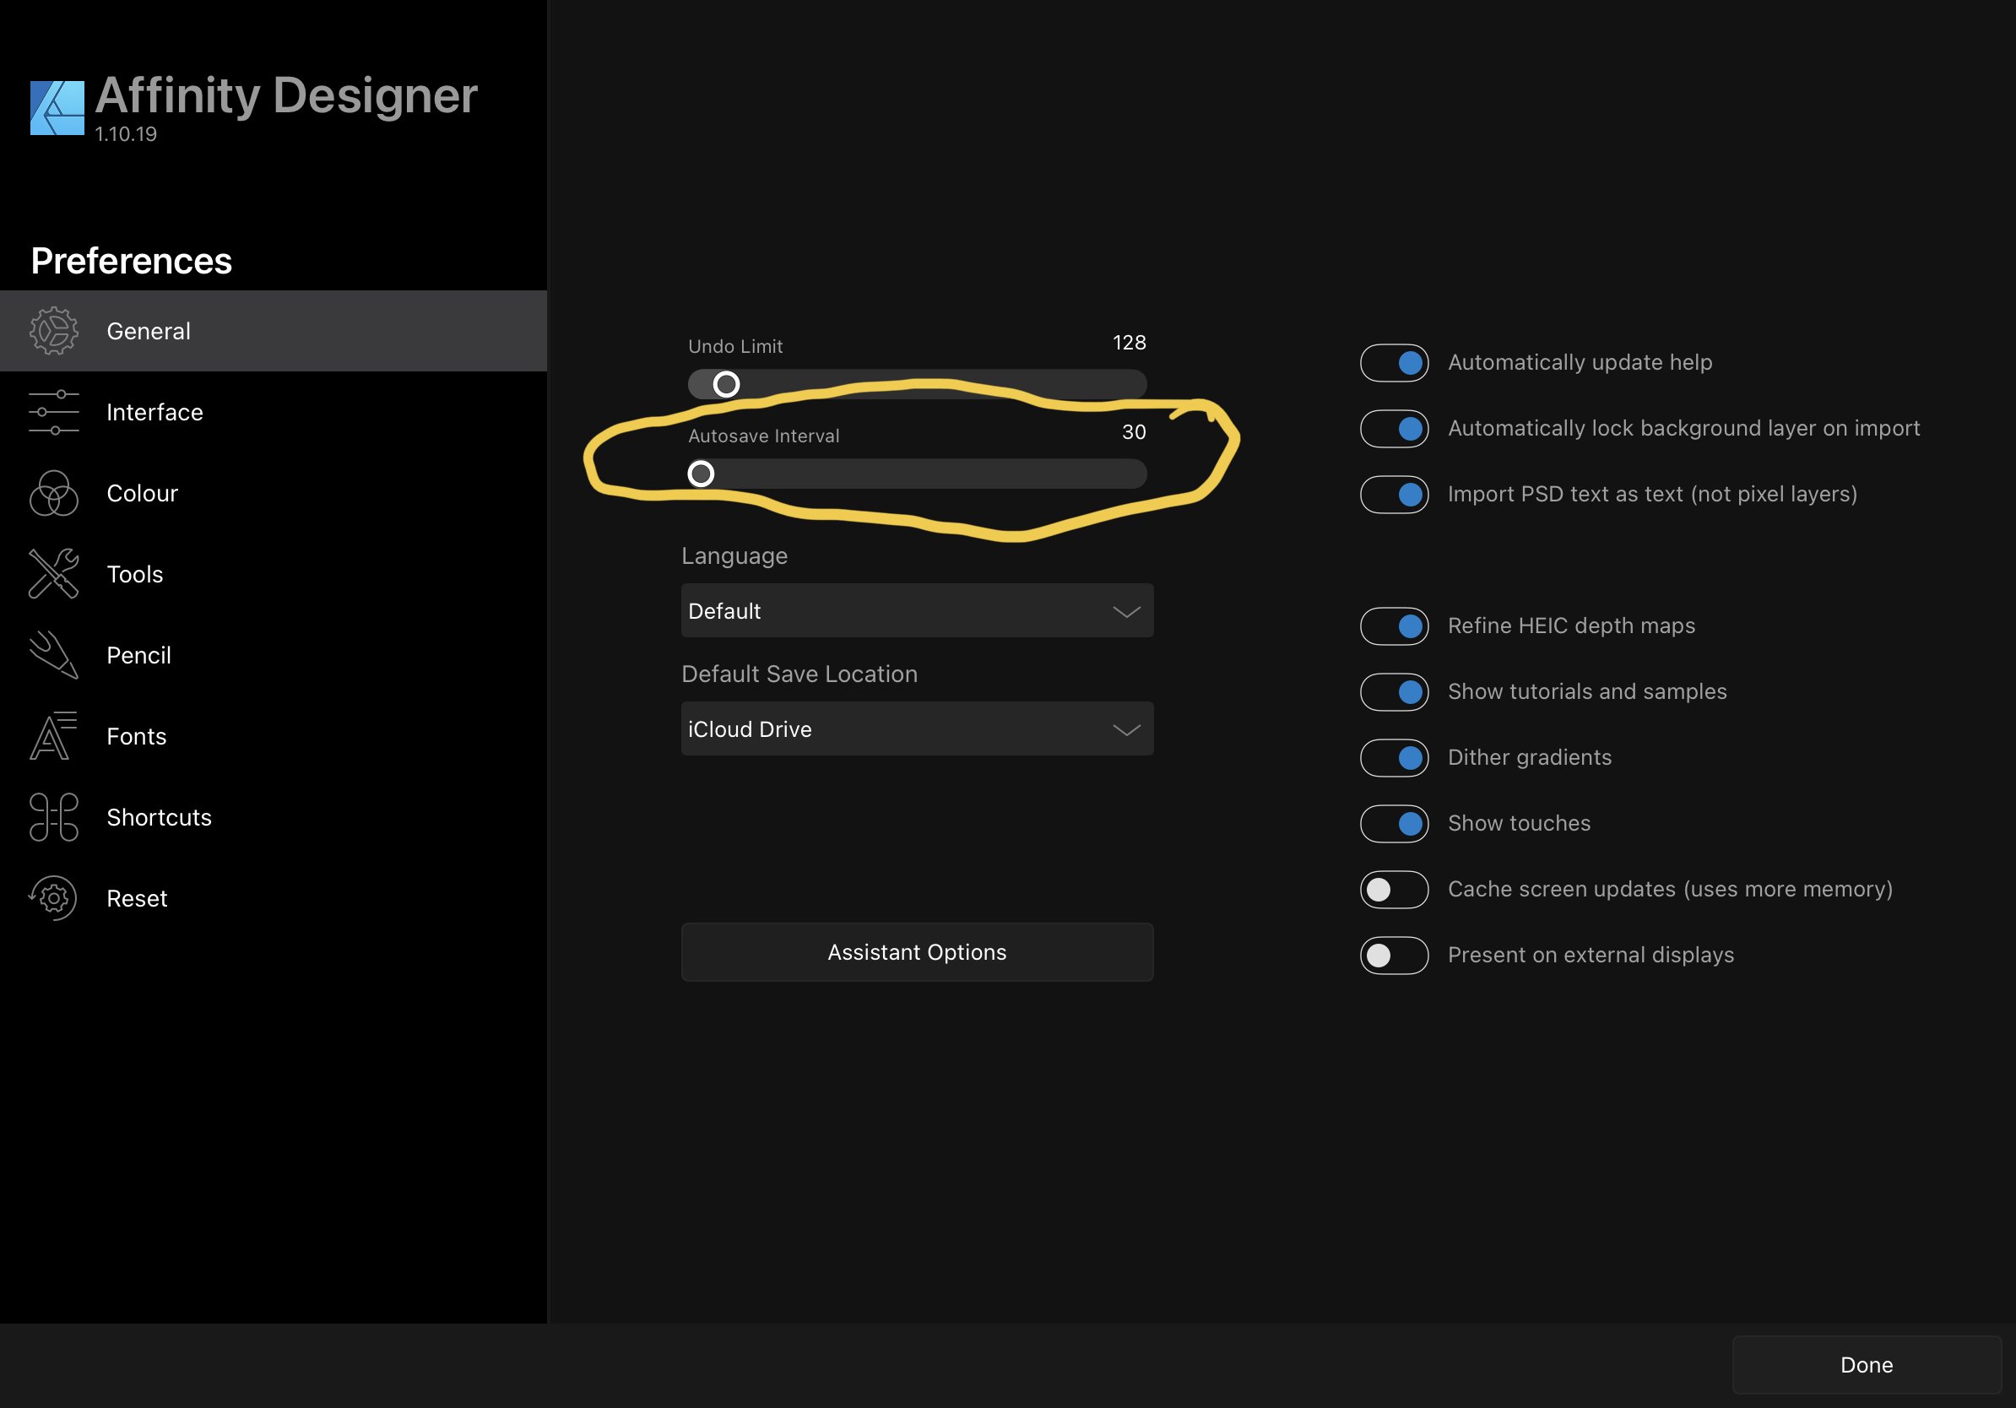Click the Tools wrench icon
The image size is (2016, 1408).
(x=53, y=574)
